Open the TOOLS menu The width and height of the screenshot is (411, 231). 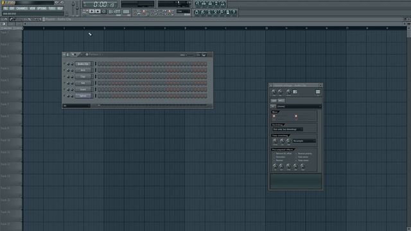52,8
